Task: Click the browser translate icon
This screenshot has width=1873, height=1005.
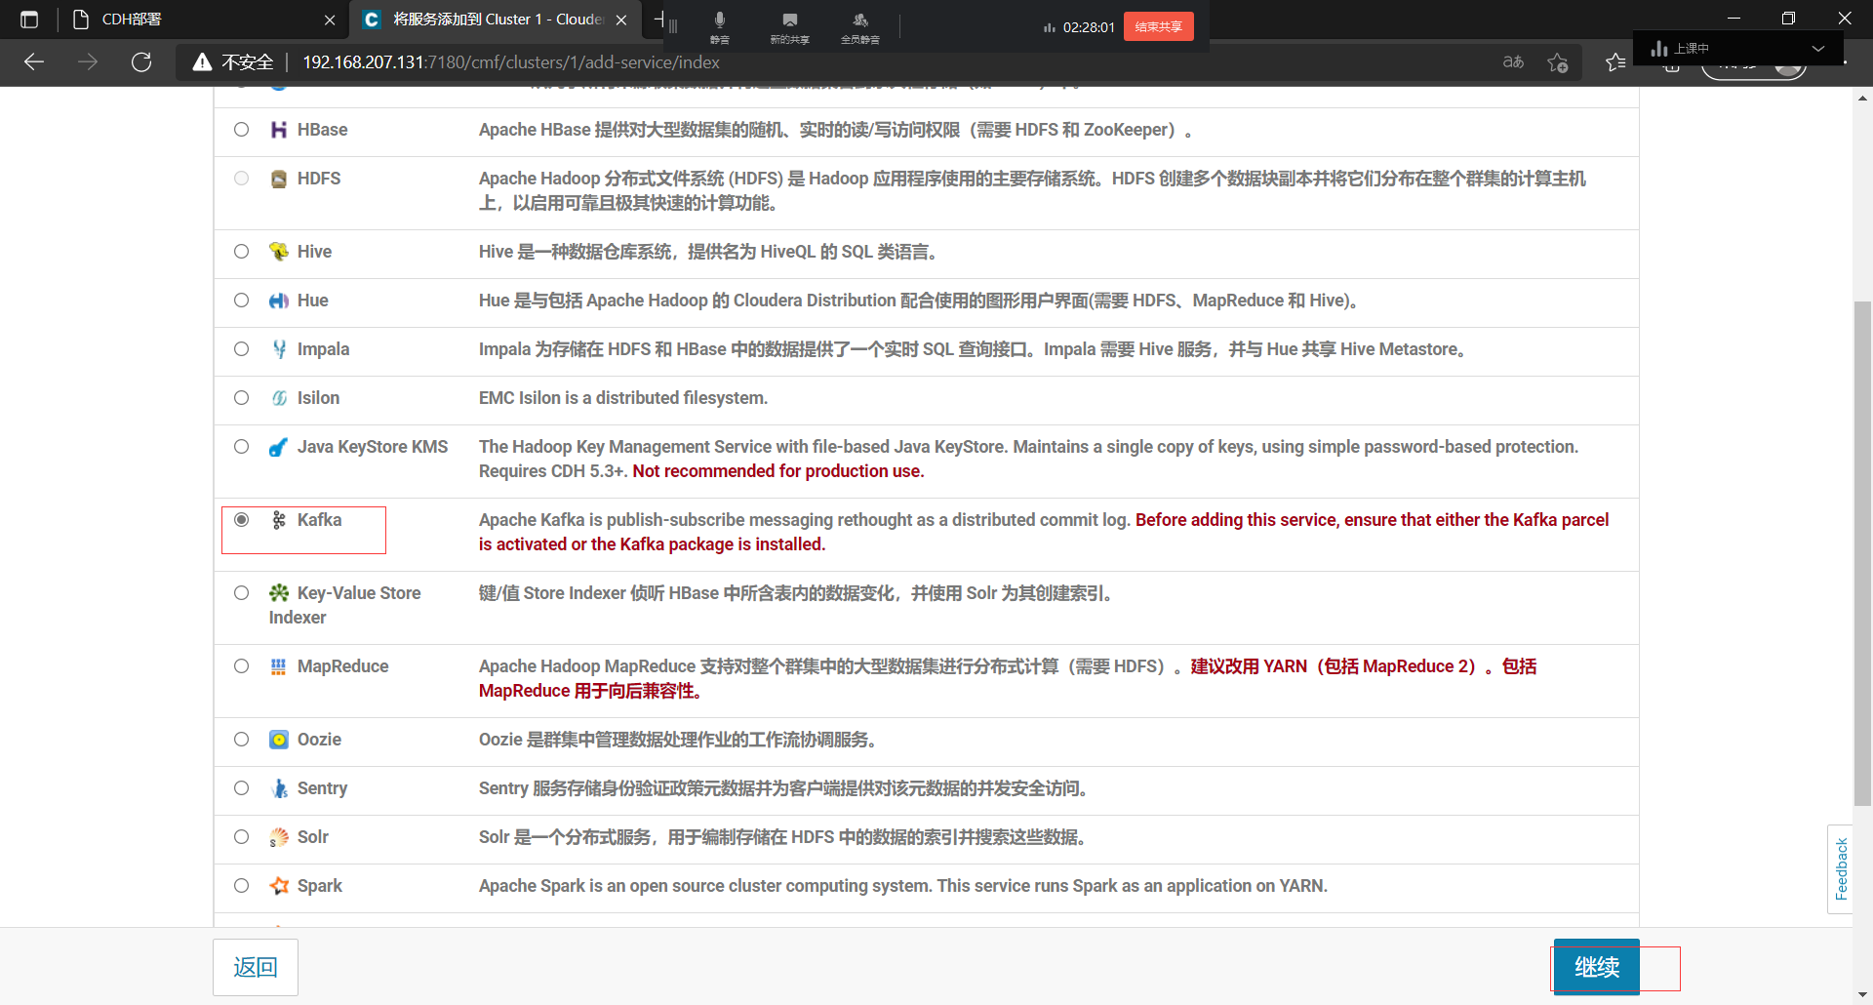Action: point(1513,62)
